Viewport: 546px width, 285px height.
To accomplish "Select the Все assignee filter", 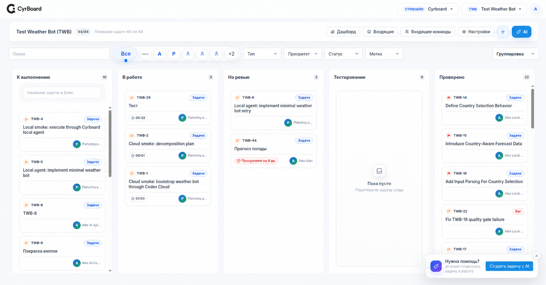I will [x=126, y=54].
